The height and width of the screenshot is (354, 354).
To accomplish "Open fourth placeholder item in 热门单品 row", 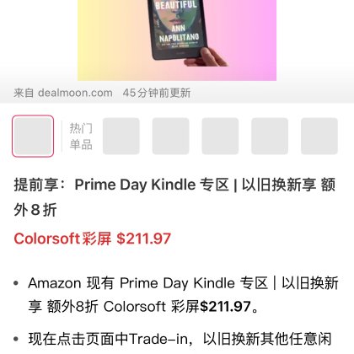I will coord(270,136).
